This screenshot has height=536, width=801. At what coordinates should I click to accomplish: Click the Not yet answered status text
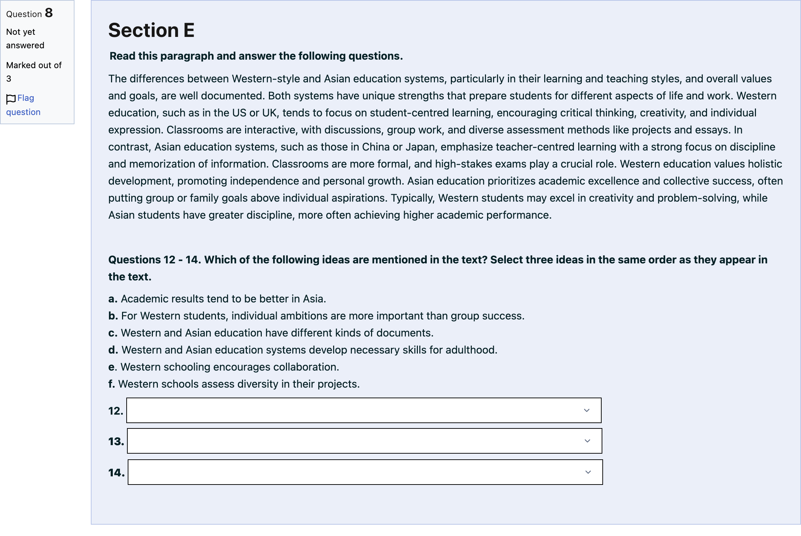pos(25,39)
